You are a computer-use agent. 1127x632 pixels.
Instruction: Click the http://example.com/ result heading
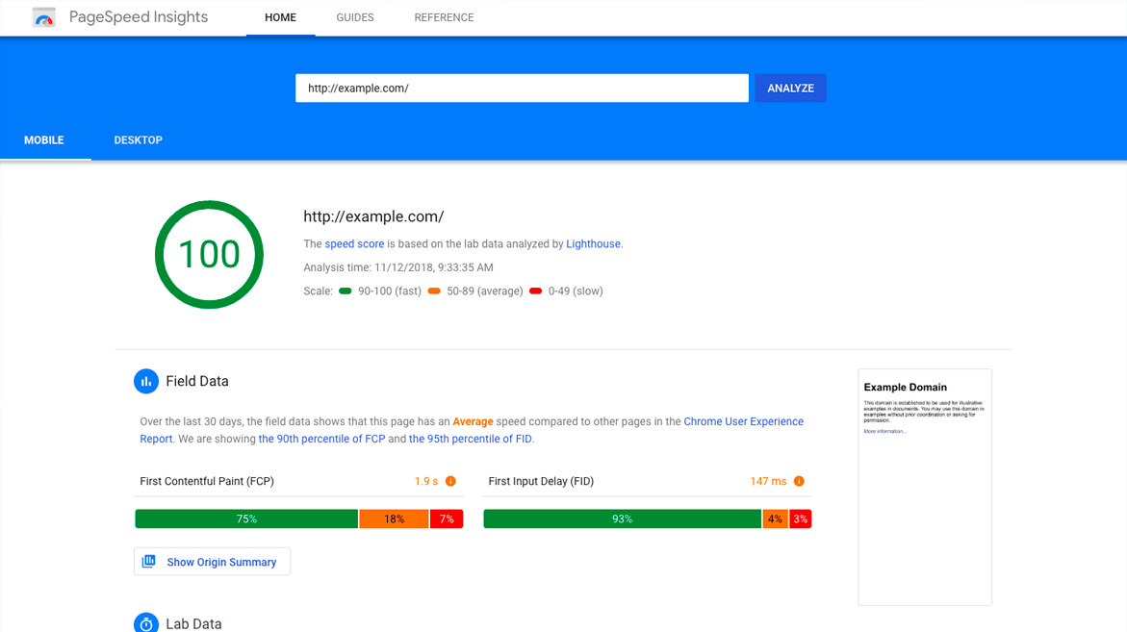[373, 216]
